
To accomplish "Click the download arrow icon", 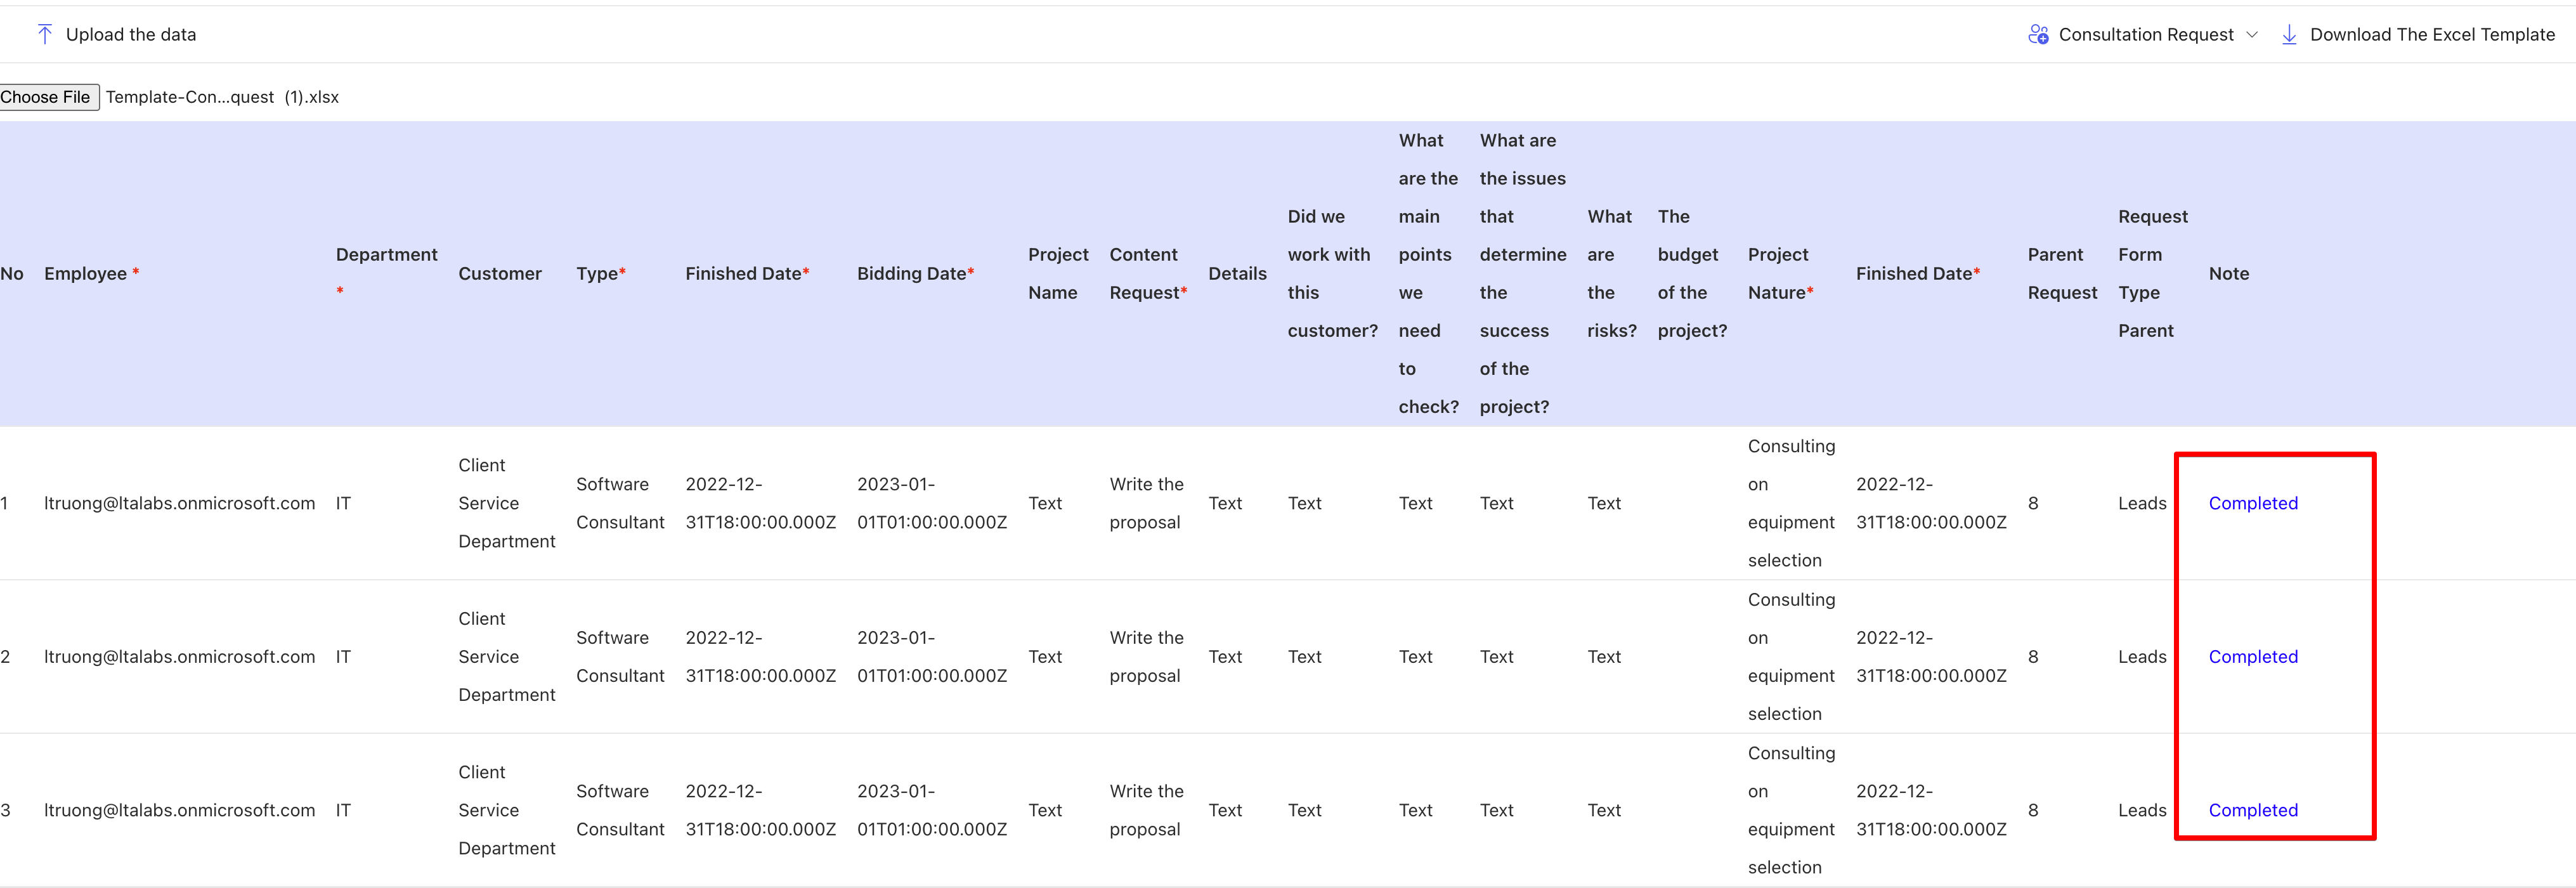I will tap(2289, 35).
